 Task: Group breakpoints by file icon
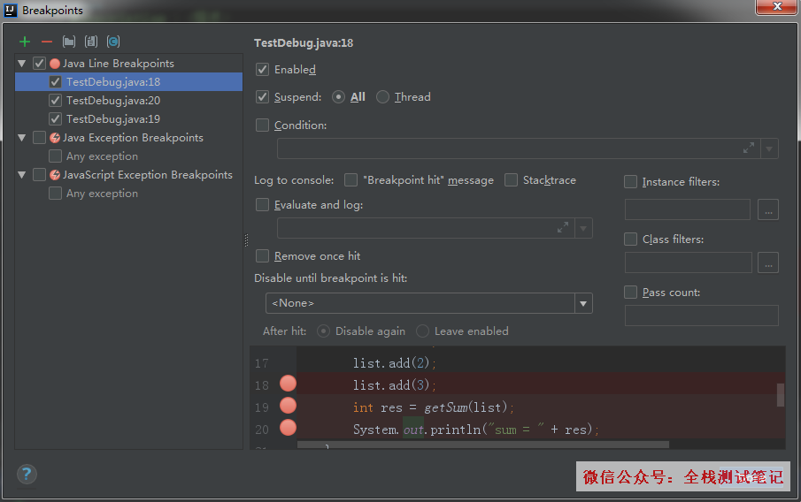[91, 42]
